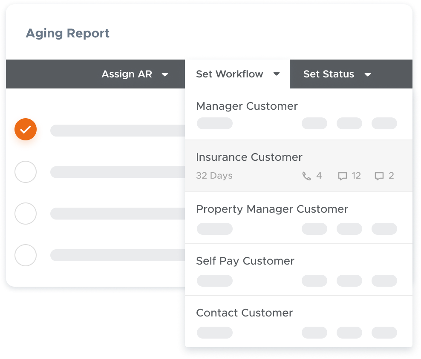Screen dimensions: 421x359
Task: Open the Set Status dropdown
Action: (337, 74)
